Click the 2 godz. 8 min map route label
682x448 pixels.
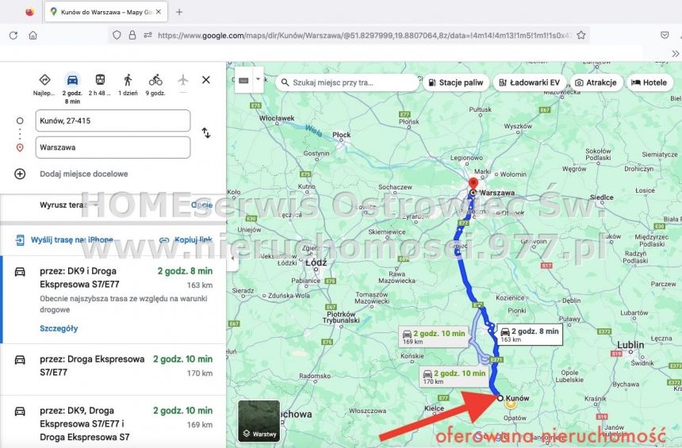point(530,335)
